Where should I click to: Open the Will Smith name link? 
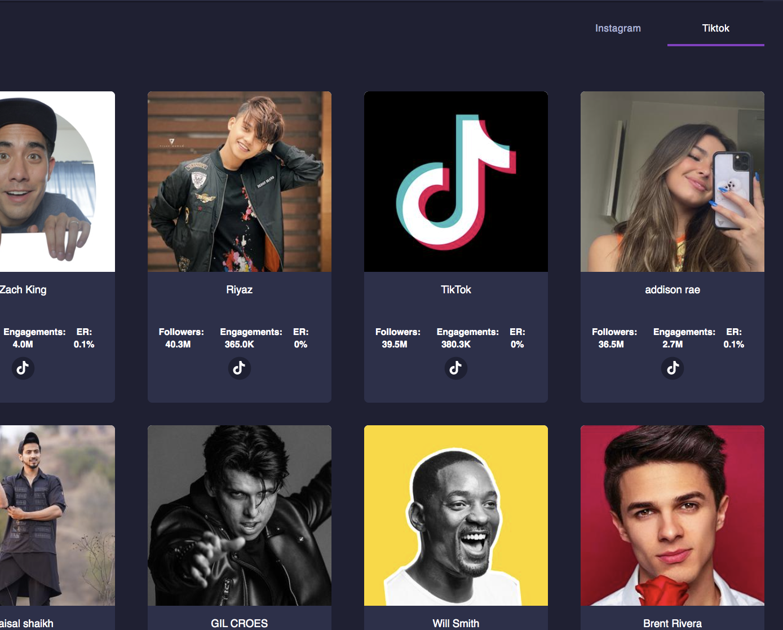(456, 623)
